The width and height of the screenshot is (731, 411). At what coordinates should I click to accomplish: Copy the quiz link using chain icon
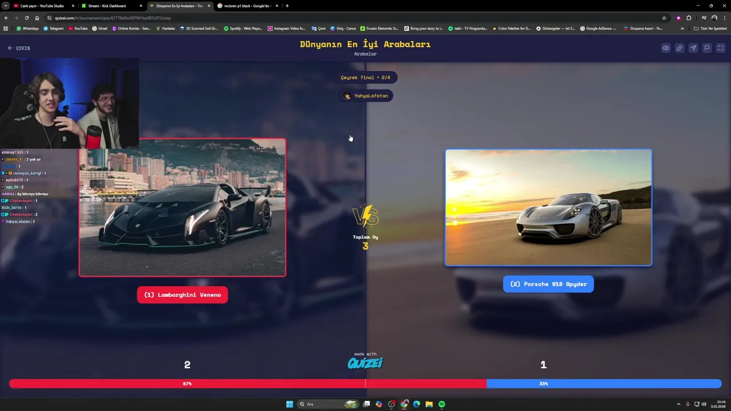tap(680, 48)
